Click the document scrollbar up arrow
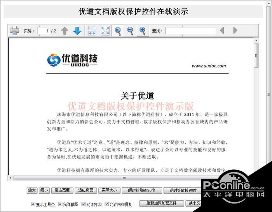The image size is (272, 212). pyautogui.click(x=256, y=40)
